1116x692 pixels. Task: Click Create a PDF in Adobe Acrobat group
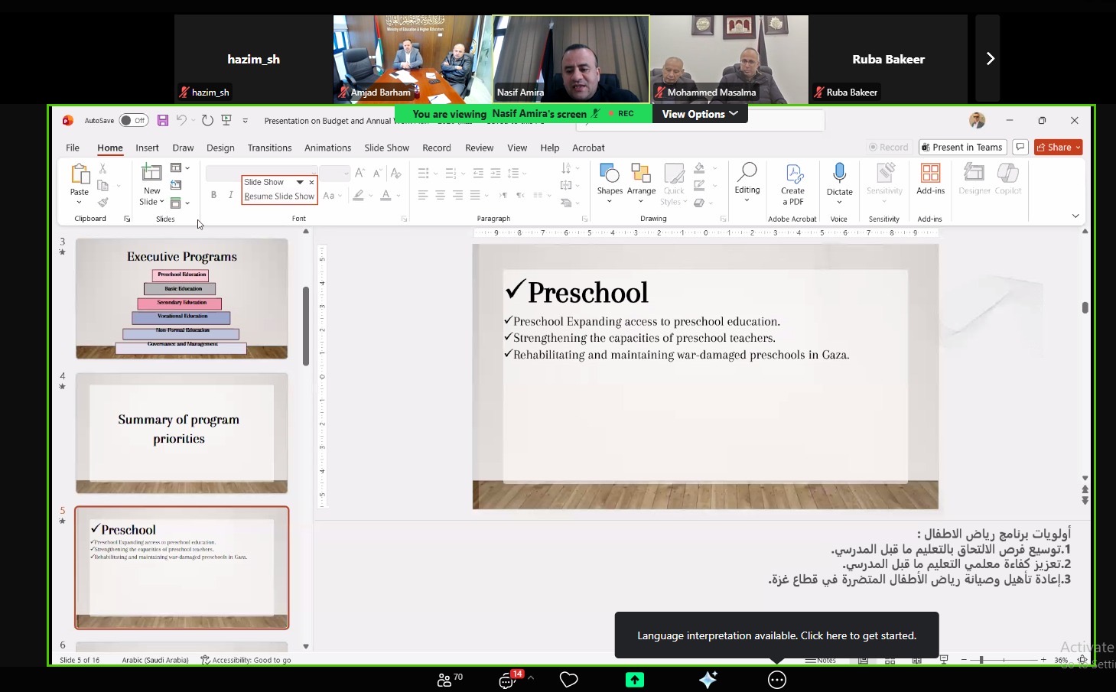point(792,184)
